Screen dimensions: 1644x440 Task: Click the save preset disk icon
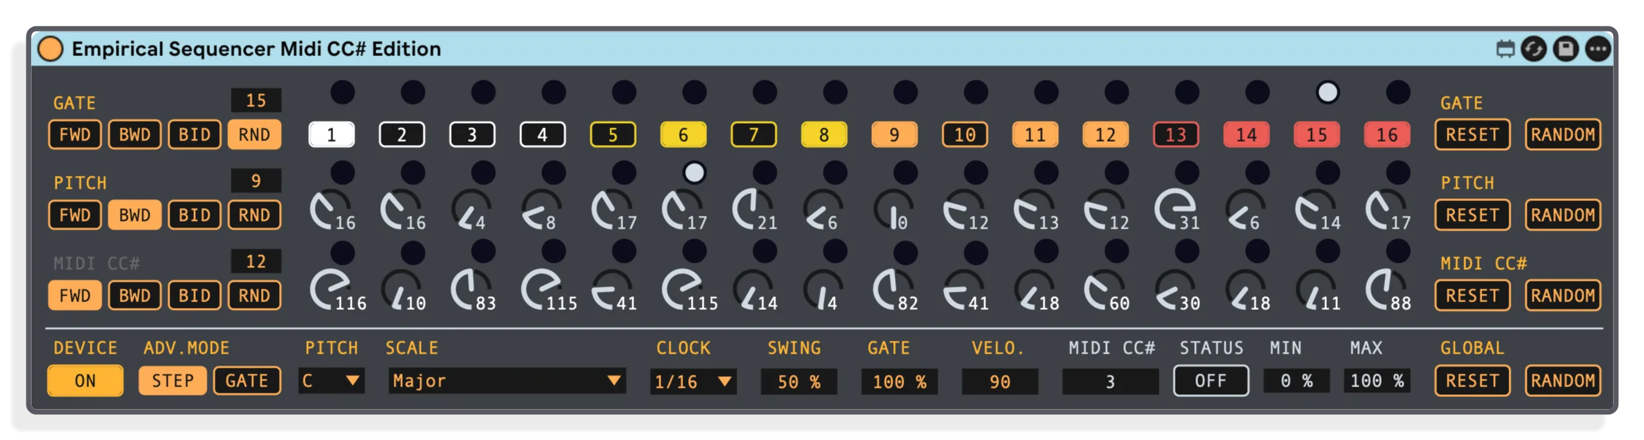coord(1565,49)
